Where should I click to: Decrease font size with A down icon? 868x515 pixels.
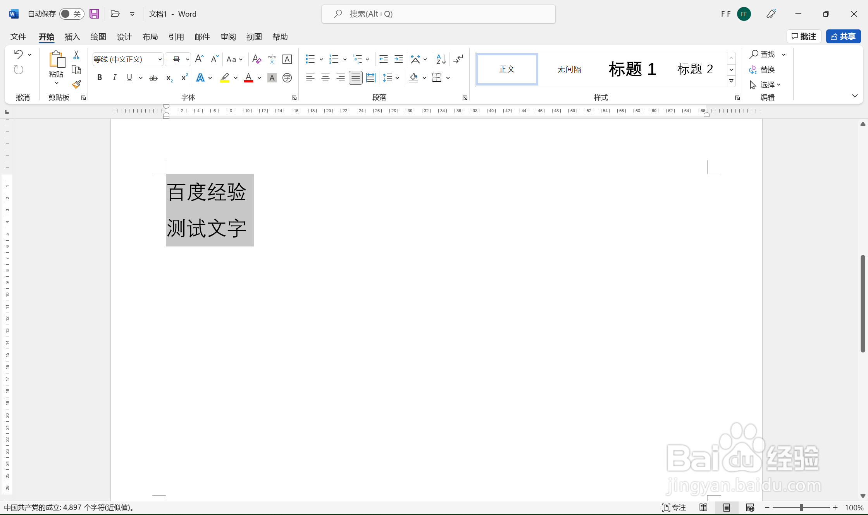214,59
